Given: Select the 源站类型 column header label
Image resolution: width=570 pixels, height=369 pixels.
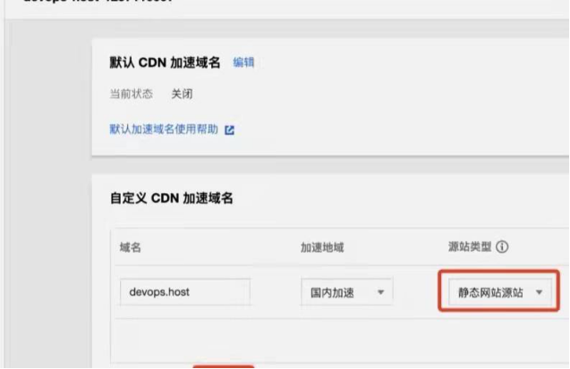Looking at the screenshot, I should (x=470, y=247).
